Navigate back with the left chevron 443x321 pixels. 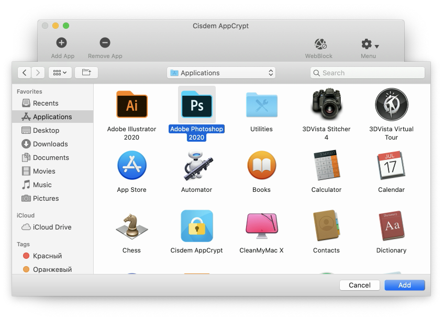(x=25, y=73)
